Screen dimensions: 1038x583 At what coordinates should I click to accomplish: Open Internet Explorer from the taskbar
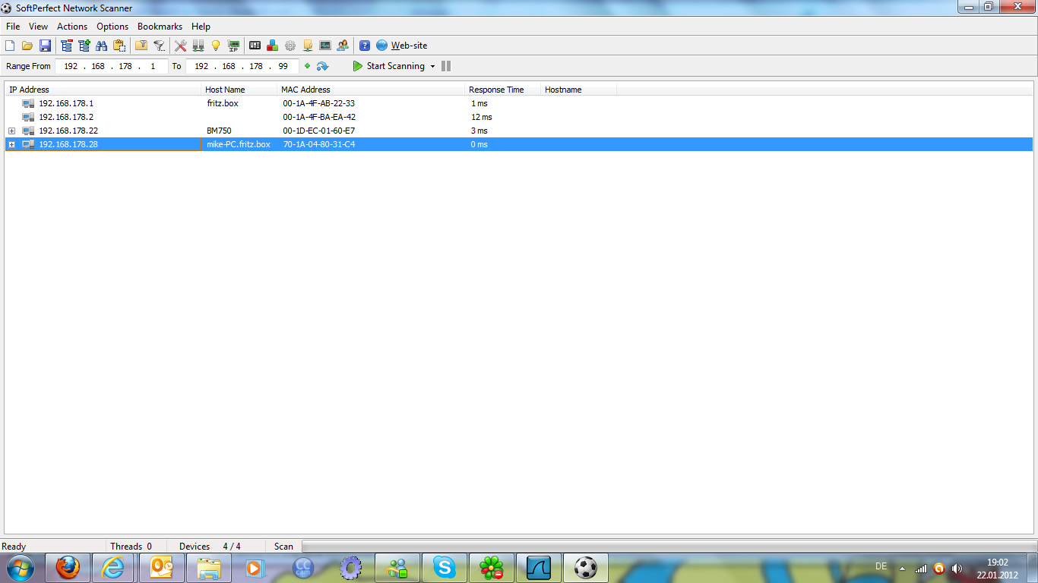112,568
